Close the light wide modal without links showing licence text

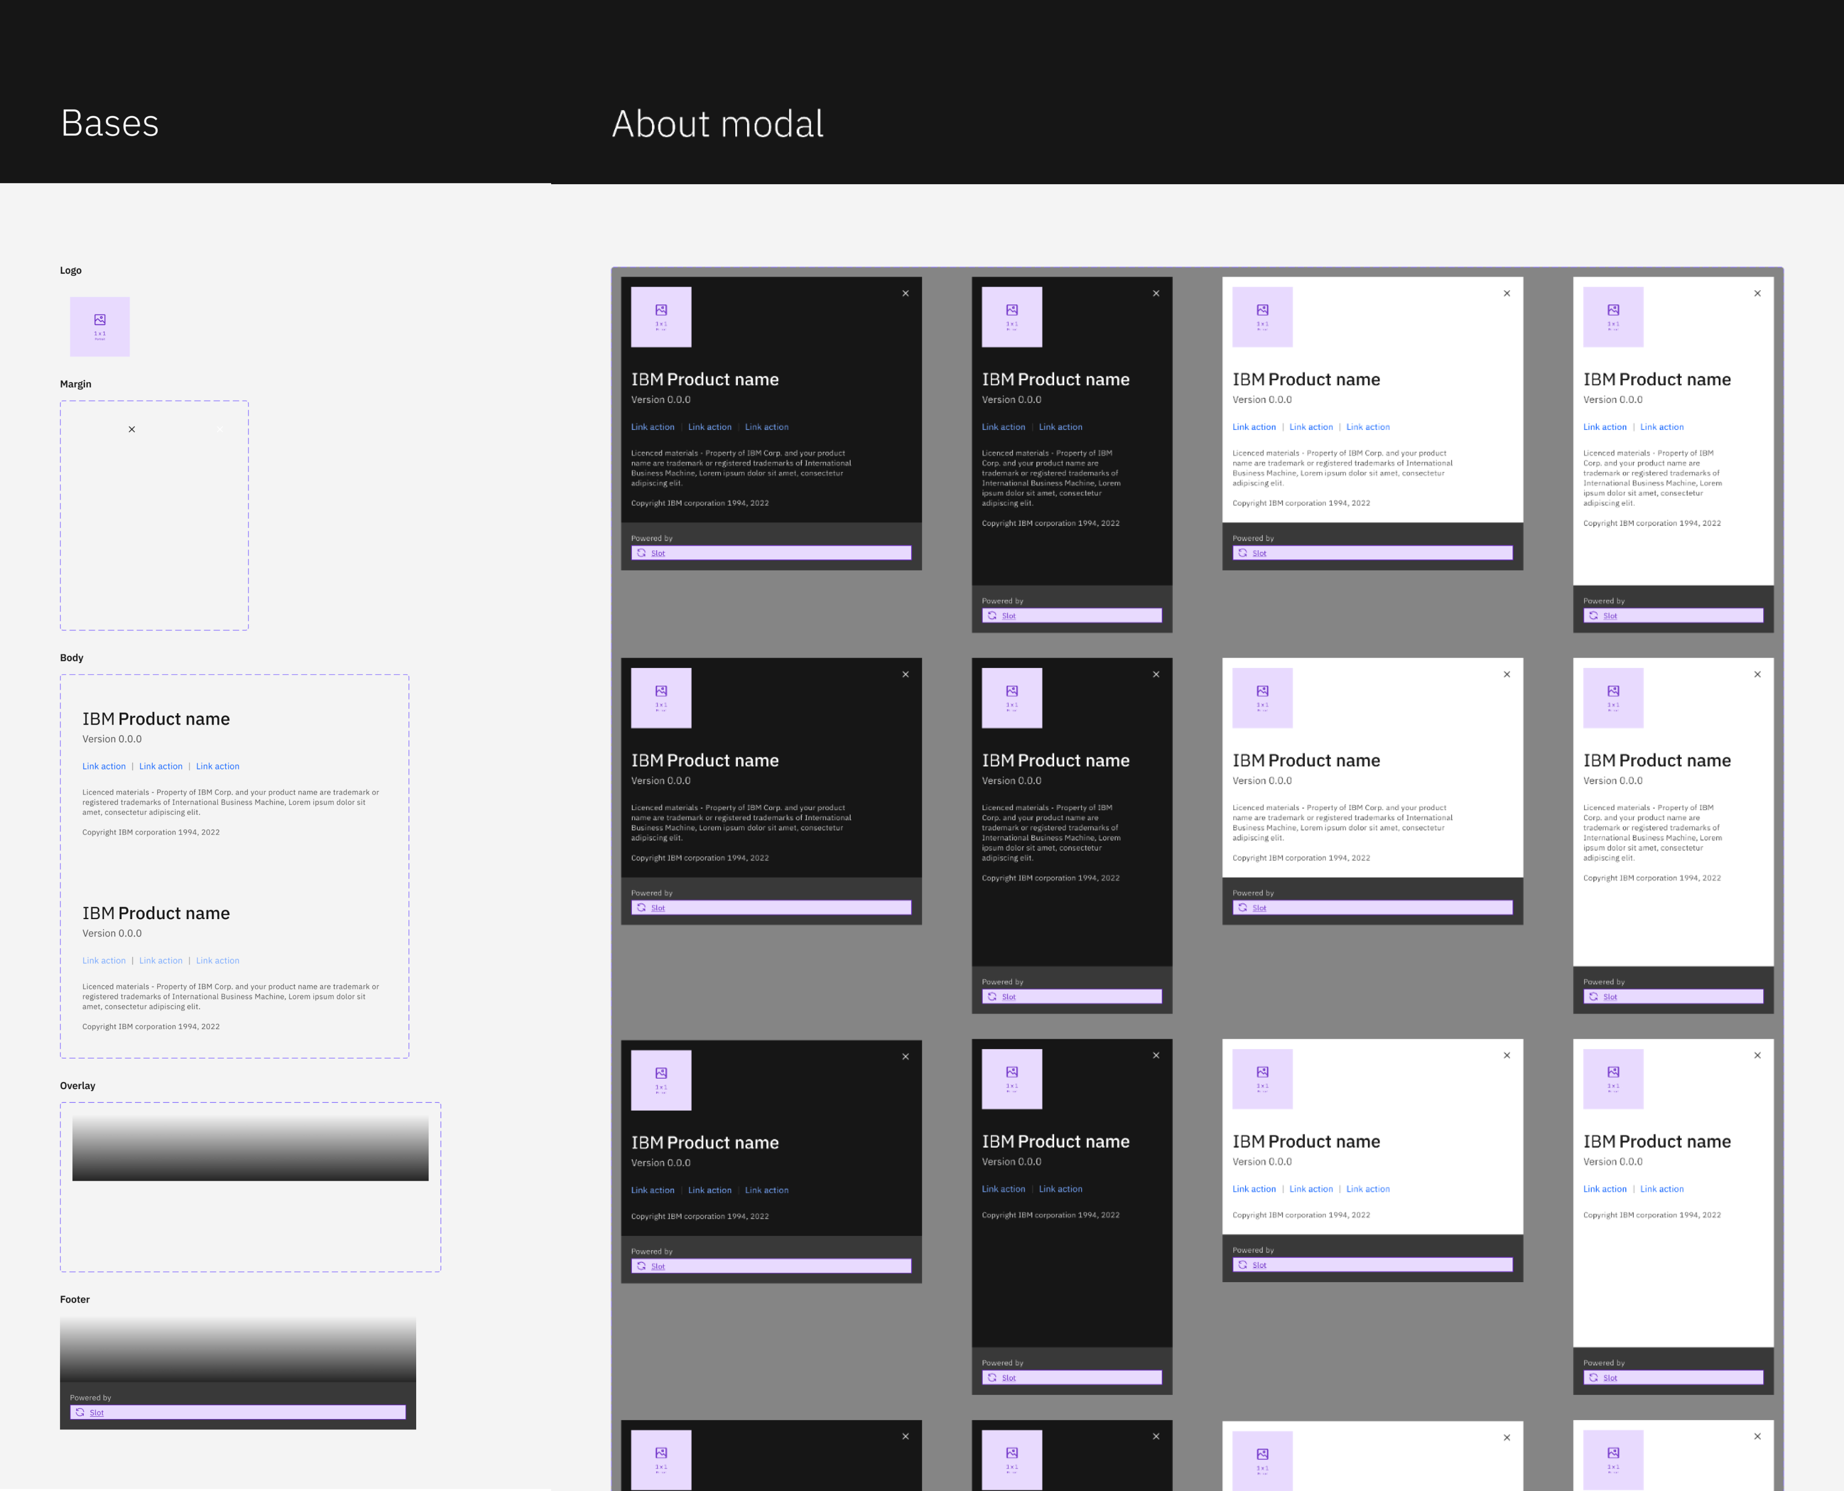1507,674
